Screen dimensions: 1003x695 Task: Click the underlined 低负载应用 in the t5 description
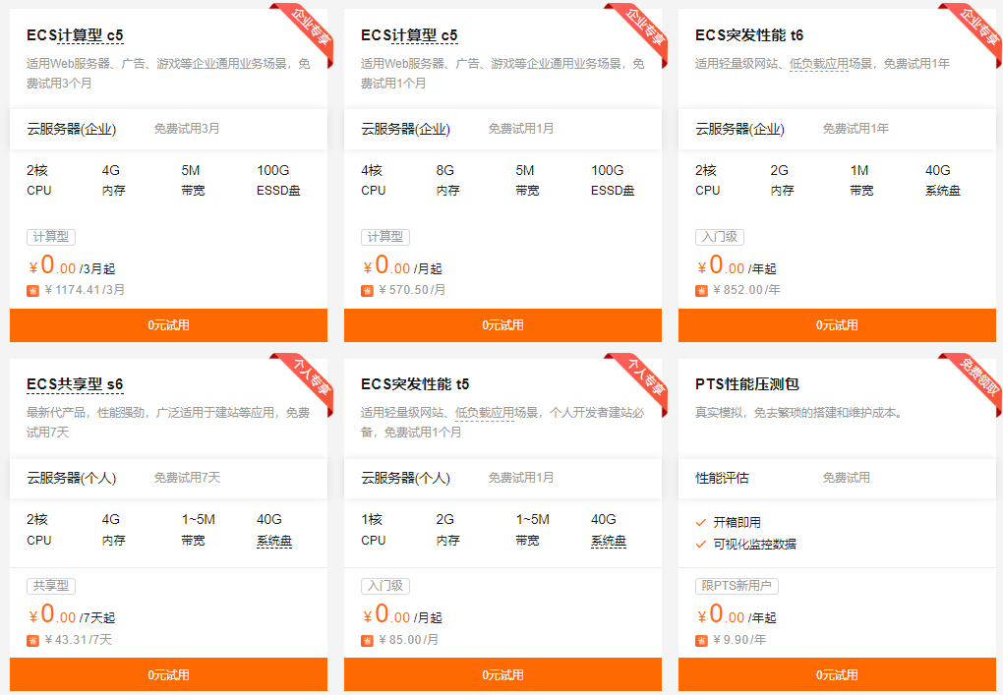[x=484, y=413]
